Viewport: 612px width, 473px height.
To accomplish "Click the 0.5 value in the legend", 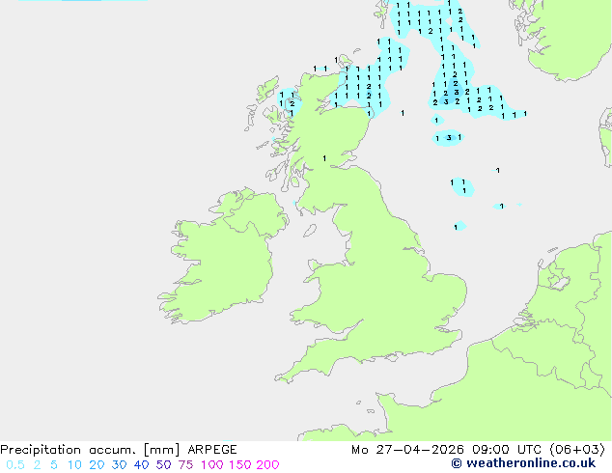I will pos(15,465).
